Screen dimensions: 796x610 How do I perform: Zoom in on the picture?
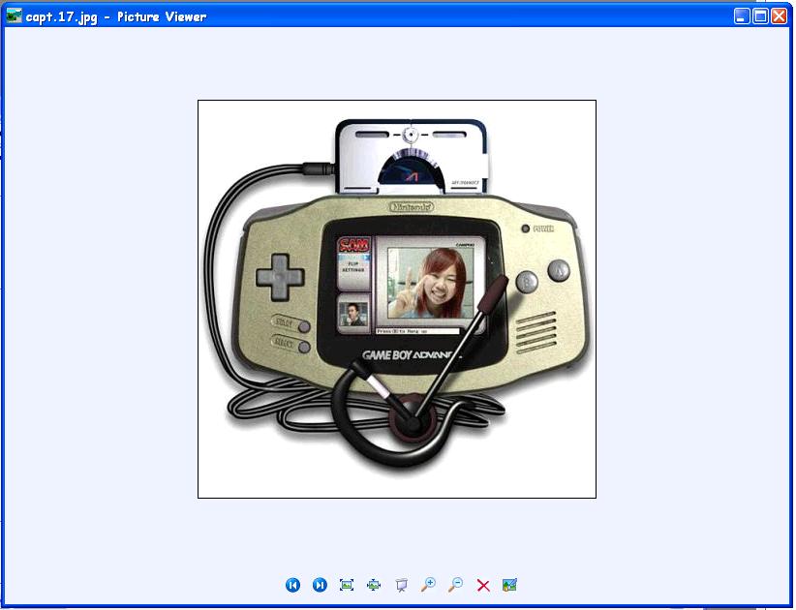(428, 585)
